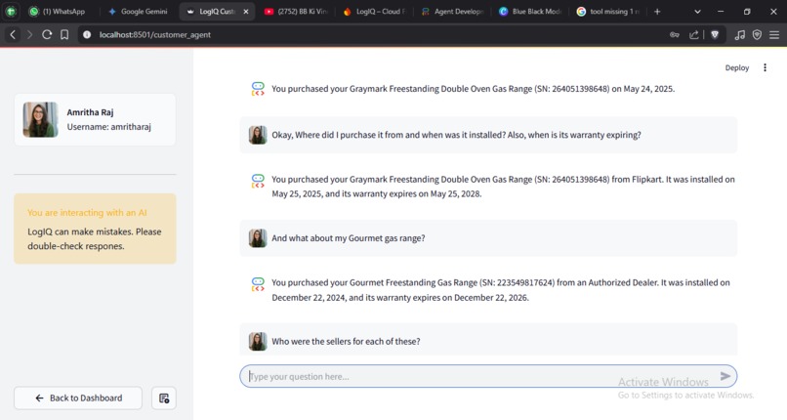The width and height of the screenshot is (787, 420).
Task: Open a new browser tab
Action: tap(657, 12)
